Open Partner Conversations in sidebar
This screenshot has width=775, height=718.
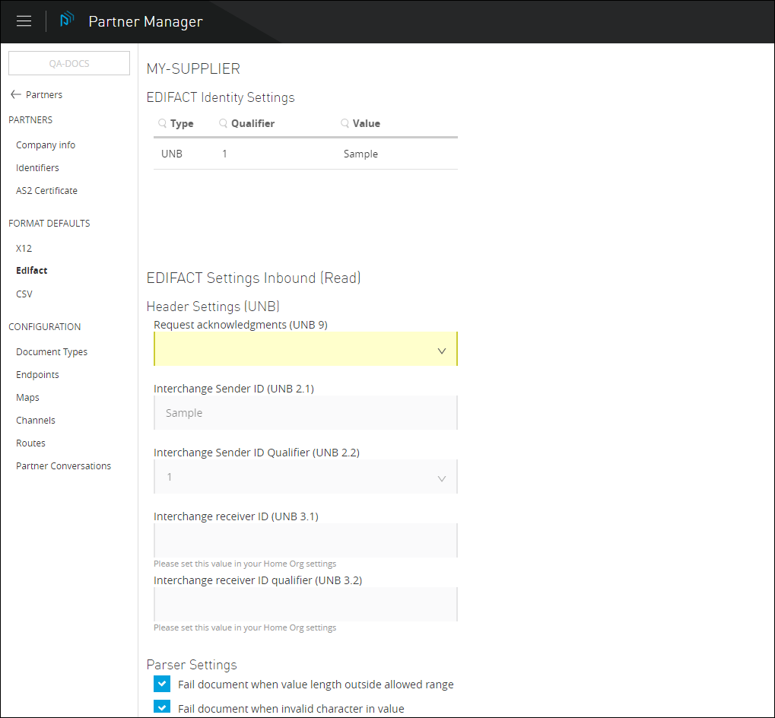coord(63,466)
